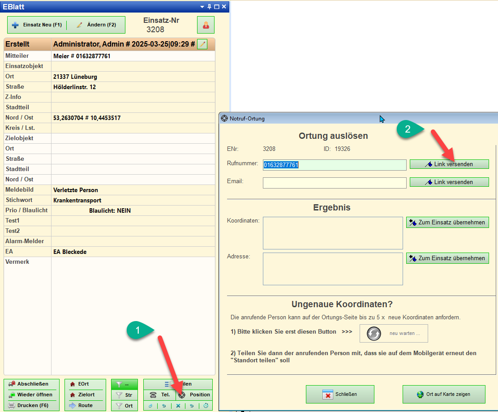Click the clock timer icon in bottom toolbar

coord(206,406)
